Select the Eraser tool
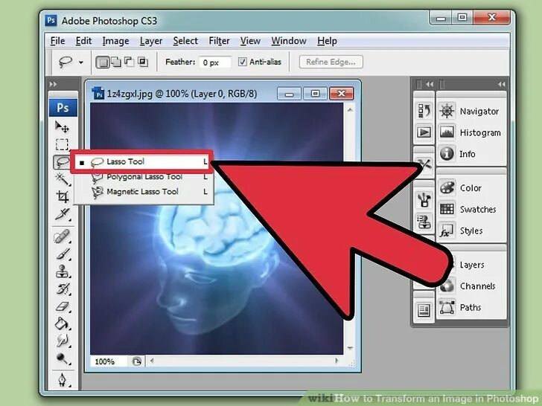 [x=63, y=306]
